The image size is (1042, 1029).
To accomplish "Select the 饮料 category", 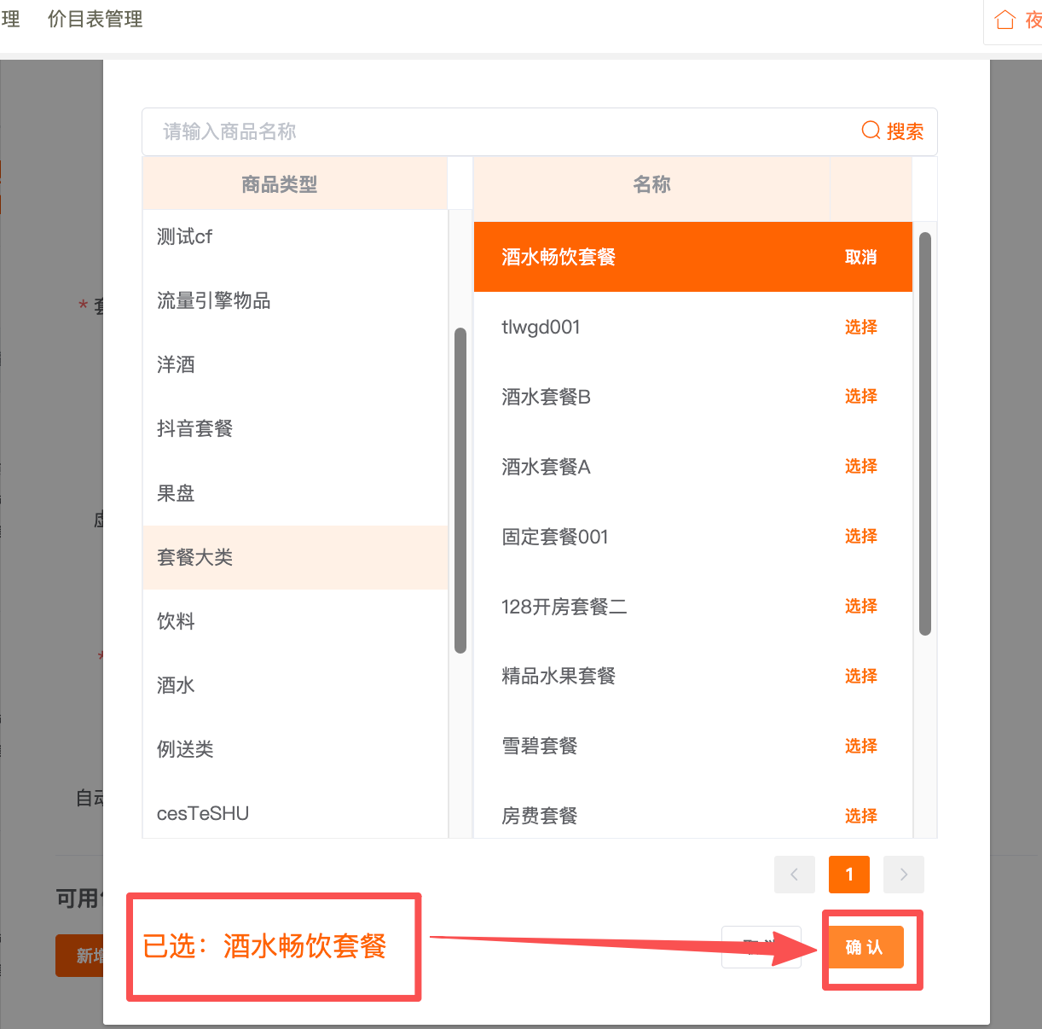I will pos(175,621).
